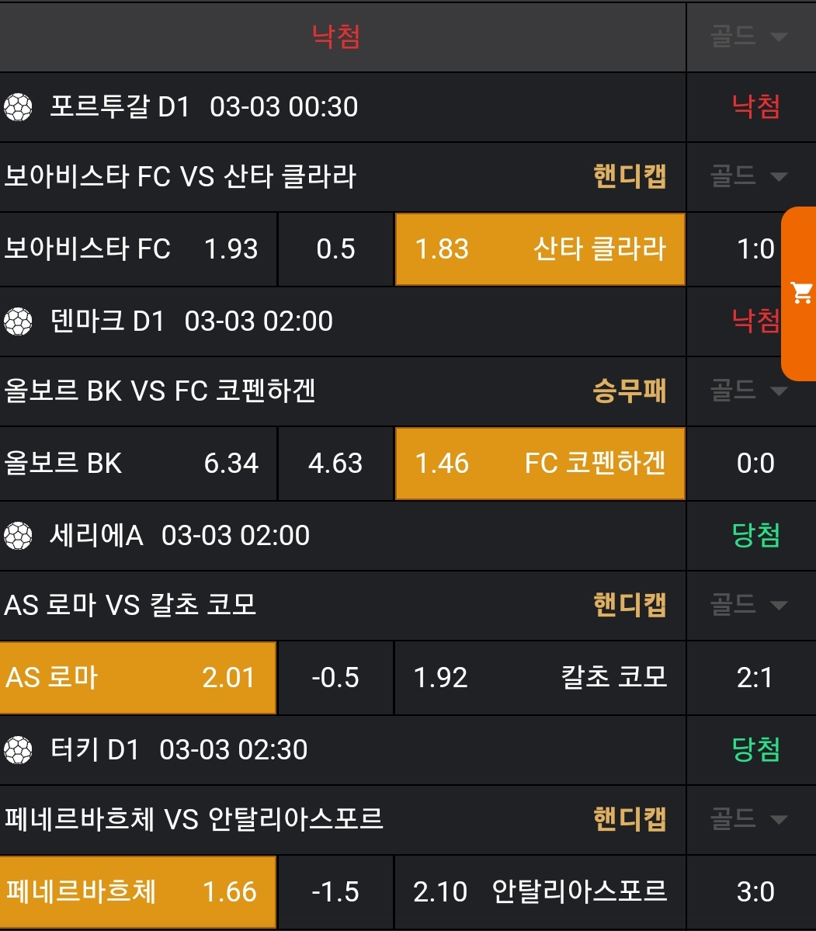Open the 골드 dropdown in the top header

pyautogui.click(x=749, y=36)
